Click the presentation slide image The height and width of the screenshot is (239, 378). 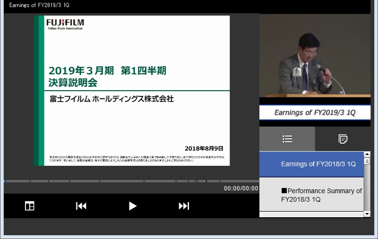[x=132, y=91]
